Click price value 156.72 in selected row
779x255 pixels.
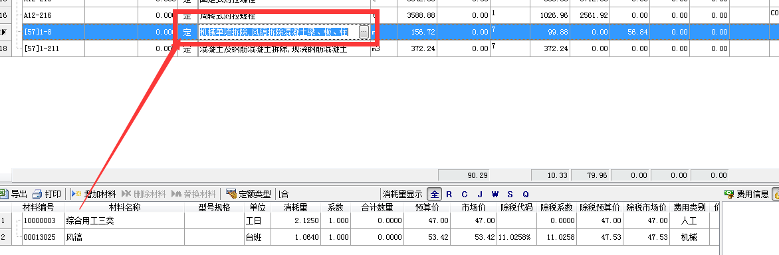pyautogui.click(x=423, y=33)
